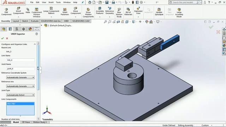This screenshot has height=127, width=226.
Task: Click the Joint Name input field
Action: pyautogui.click(x=20, y=69)
